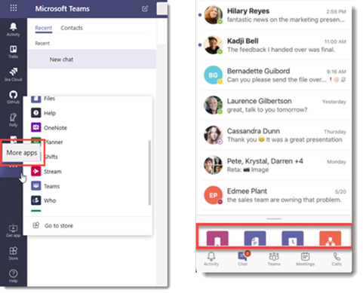Viewport: 363px width, 293px height.
Task: Click the EP avatar of Edmee Plant
Action: coord(213,195)
